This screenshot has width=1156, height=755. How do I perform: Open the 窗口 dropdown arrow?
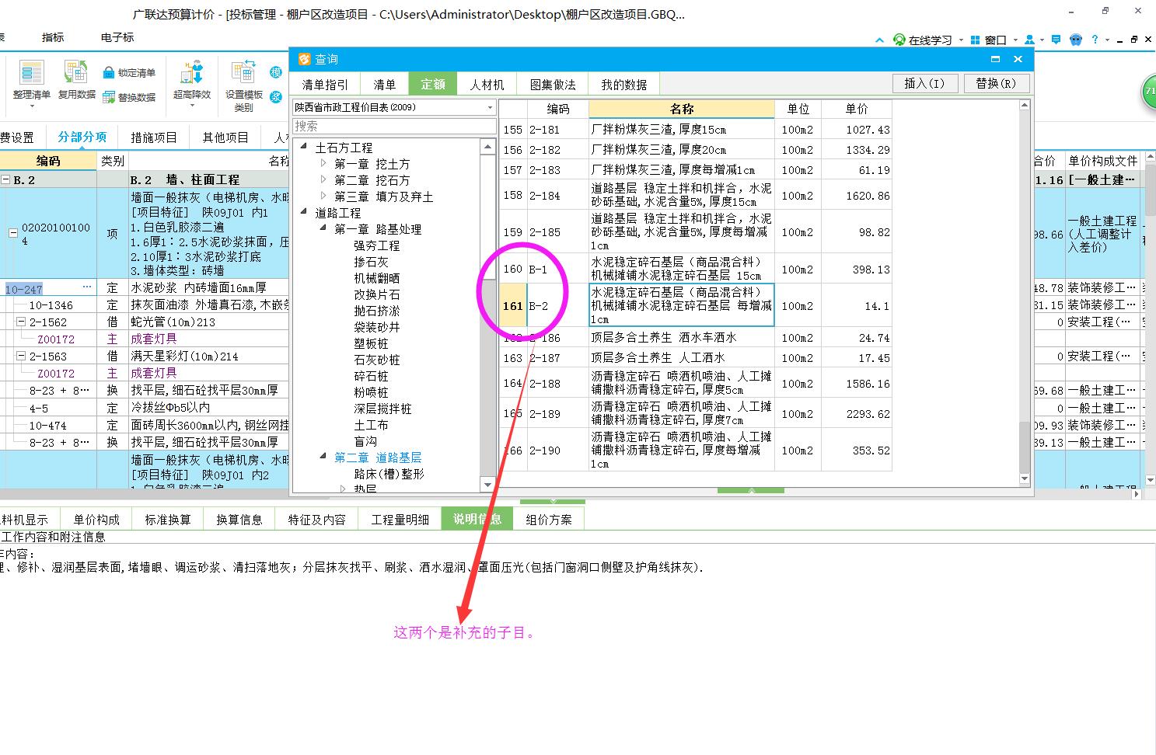click(1015, 40)
